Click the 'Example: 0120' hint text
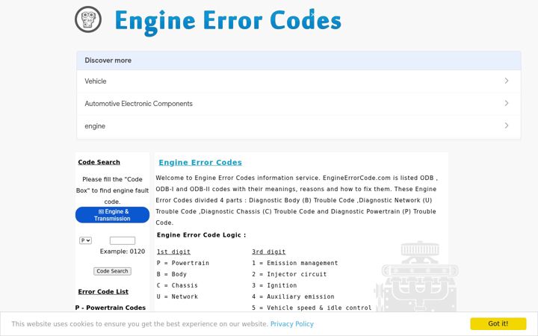538x336 pixels. 122,252
